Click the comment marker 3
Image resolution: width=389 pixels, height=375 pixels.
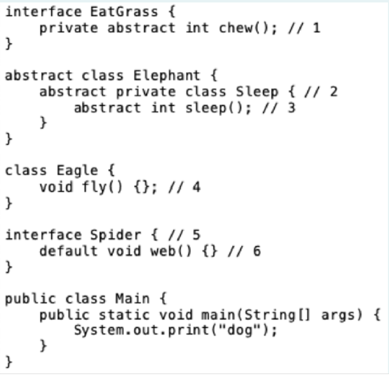(279, 108)
